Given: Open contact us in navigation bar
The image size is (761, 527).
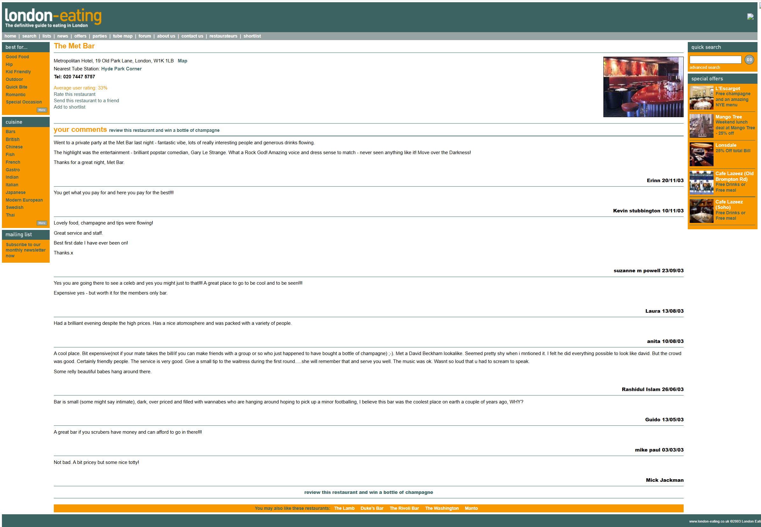Looking at the screenshot, I should coord(192,36).
